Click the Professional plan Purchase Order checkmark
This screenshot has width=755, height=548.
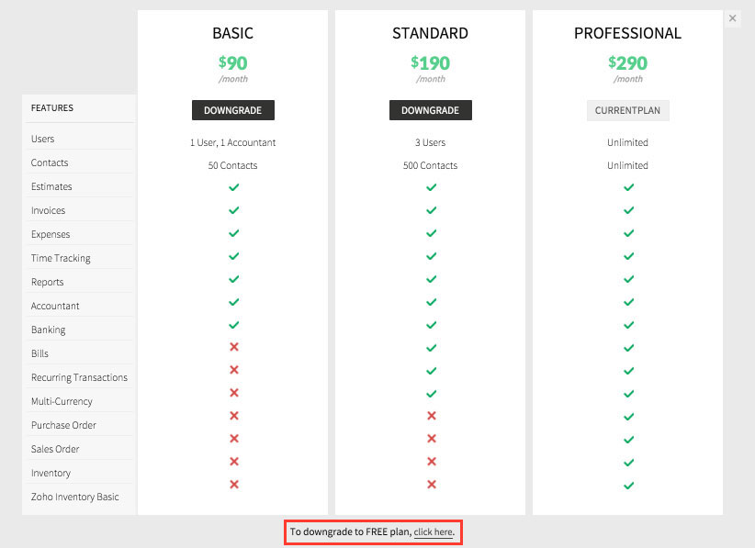pos(629,417)
